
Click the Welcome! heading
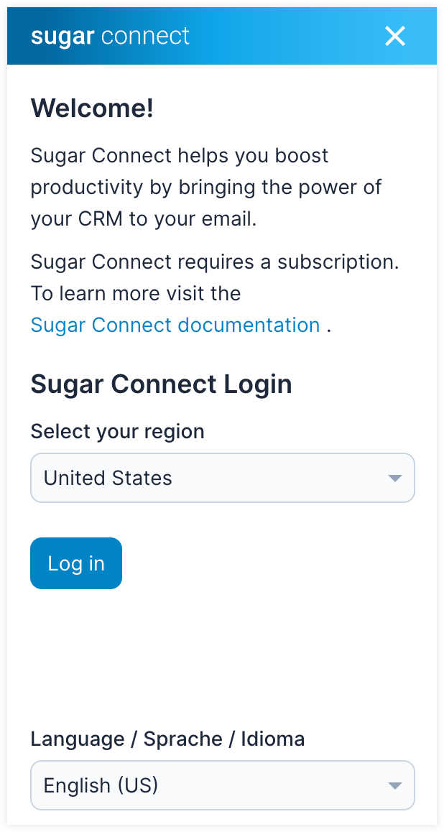(x=92, y=108)
